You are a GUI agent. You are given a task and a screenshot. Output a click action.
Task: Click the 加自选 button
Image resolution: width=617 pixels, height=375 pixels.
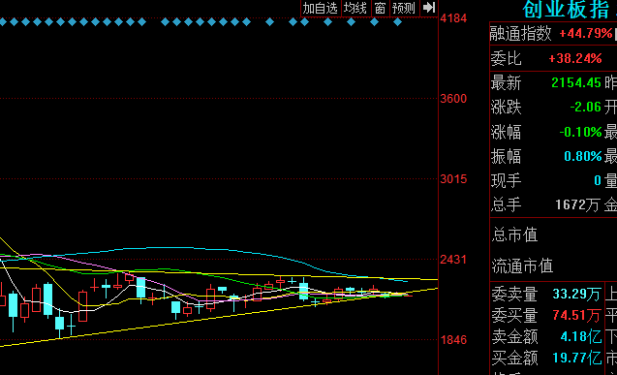click(321, 9)
